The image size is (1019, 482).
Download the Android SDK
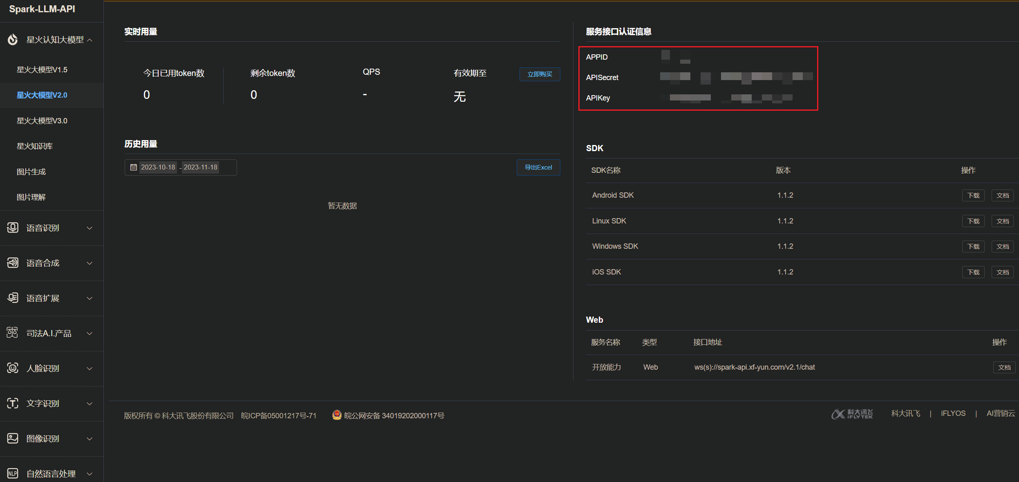point(973,195)
